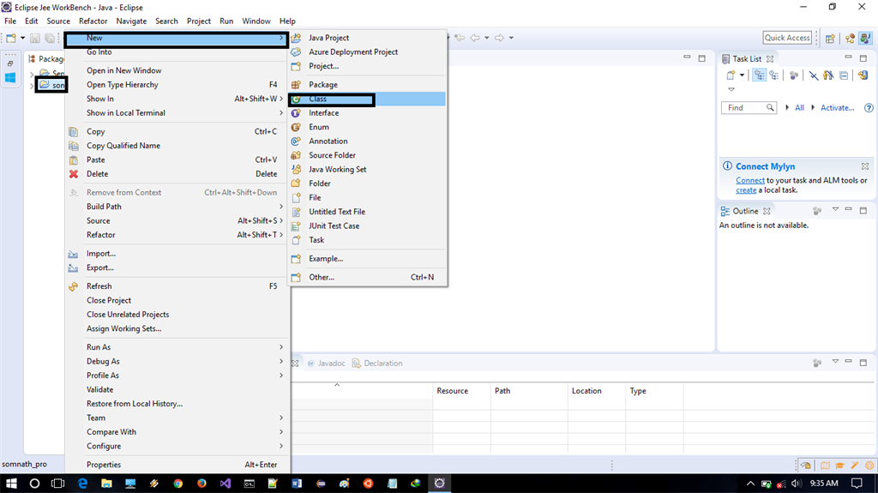
Task: Click the Paste icon in context menu
Action: [74, 159]
